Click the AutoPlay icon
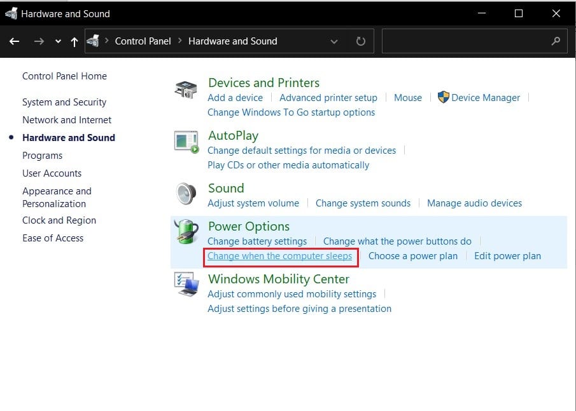 (186, 142)
